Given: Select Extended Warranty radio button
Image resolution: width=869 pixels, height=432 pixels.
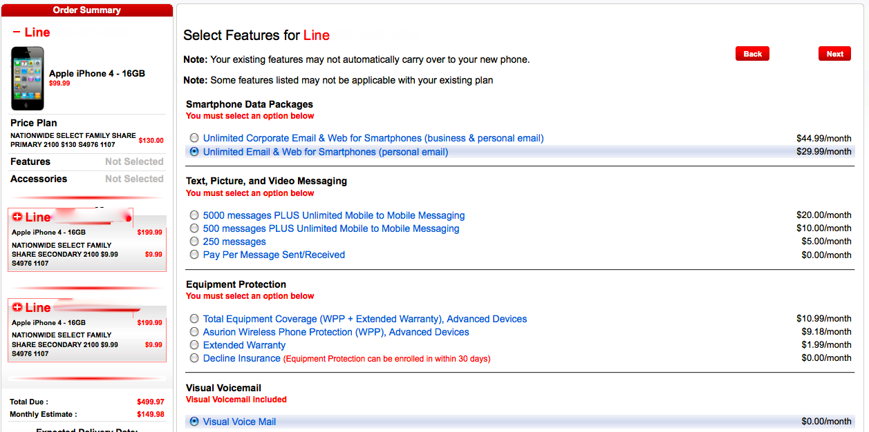Looking at the screenshot, I should point(194,345).
